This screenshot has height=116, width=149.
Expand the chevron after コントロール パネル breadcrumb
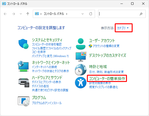coord(67,14)
